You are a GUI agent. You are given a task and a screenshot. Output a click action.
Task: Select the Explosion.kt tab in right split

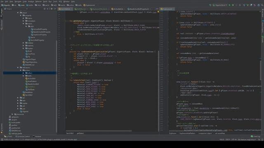coord(167,9)
